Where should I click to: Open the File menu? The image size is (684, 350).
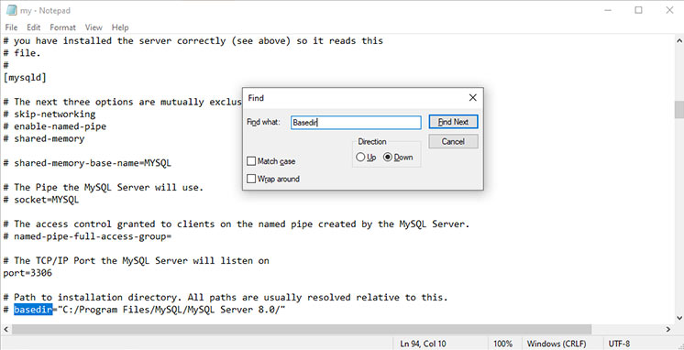pos(11,27)
